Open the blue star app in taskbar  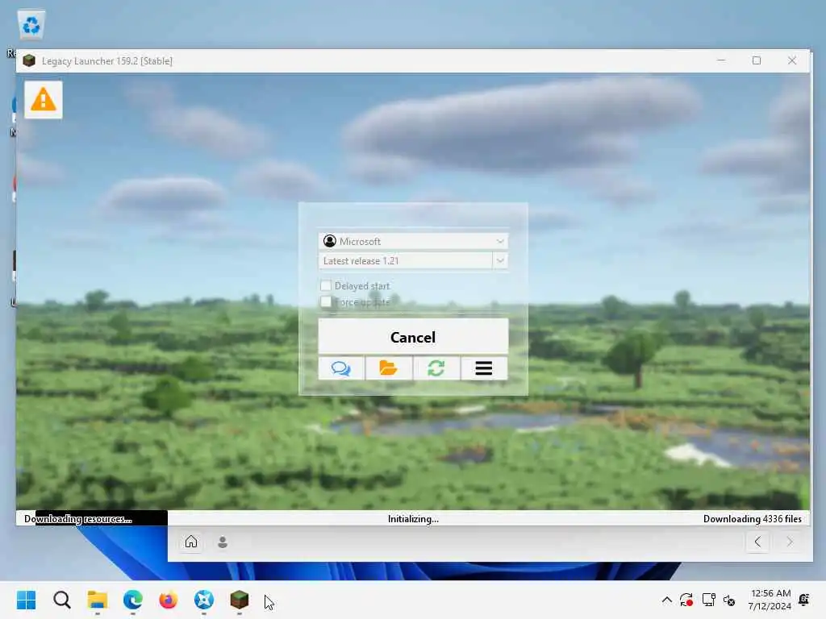tap(204, 600)
